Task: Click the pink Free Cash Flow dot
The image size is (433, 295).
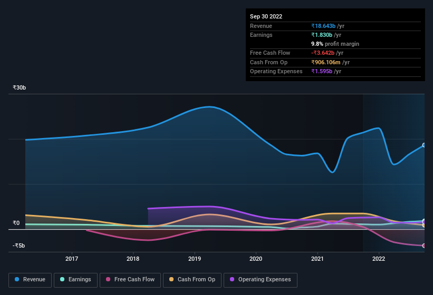Action: point(108,279)
